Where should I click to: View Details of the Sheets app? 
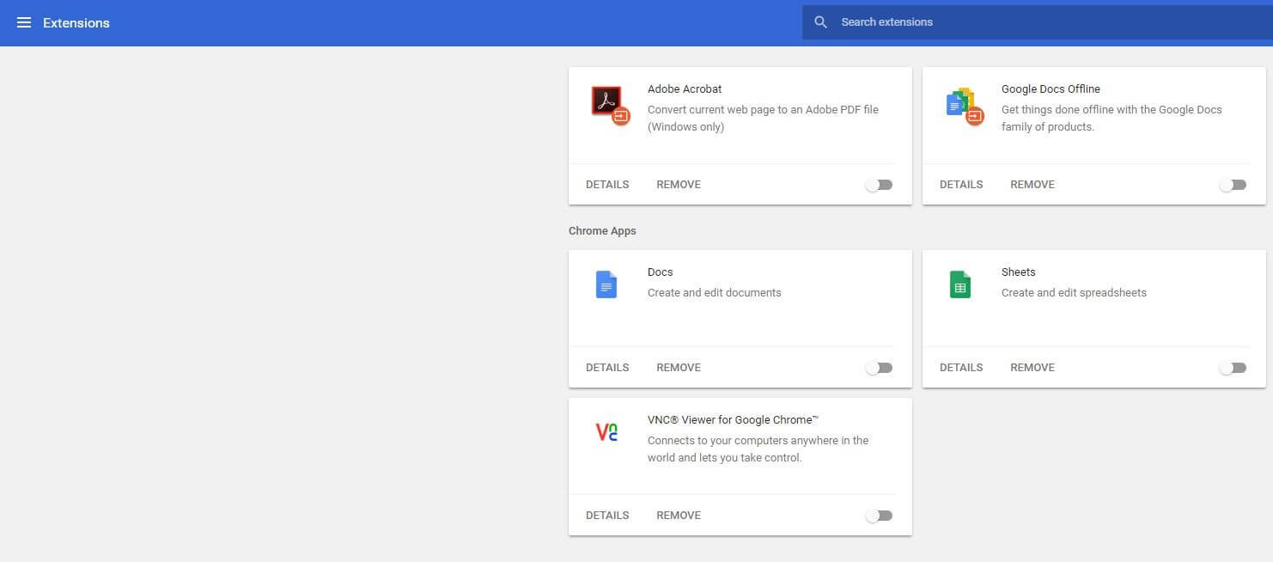961,368
